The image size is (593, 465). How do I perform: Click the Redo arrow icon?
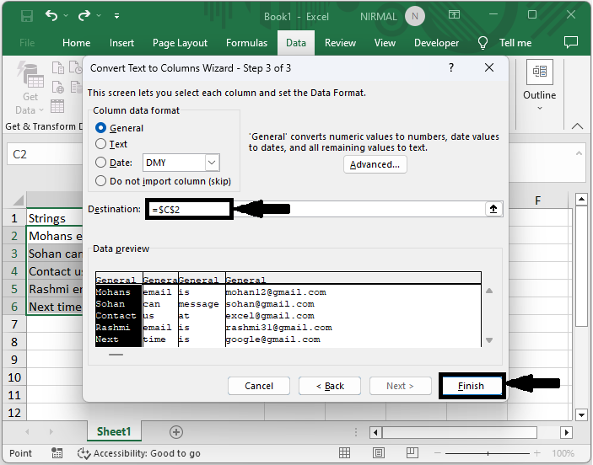coord(84,15)
